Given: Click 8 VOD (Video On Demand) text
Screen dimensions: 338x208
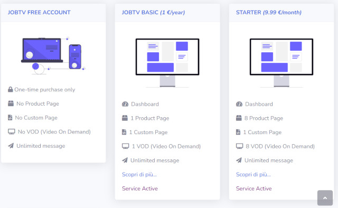Looking at the screenshot, I should tap(280, 146).
